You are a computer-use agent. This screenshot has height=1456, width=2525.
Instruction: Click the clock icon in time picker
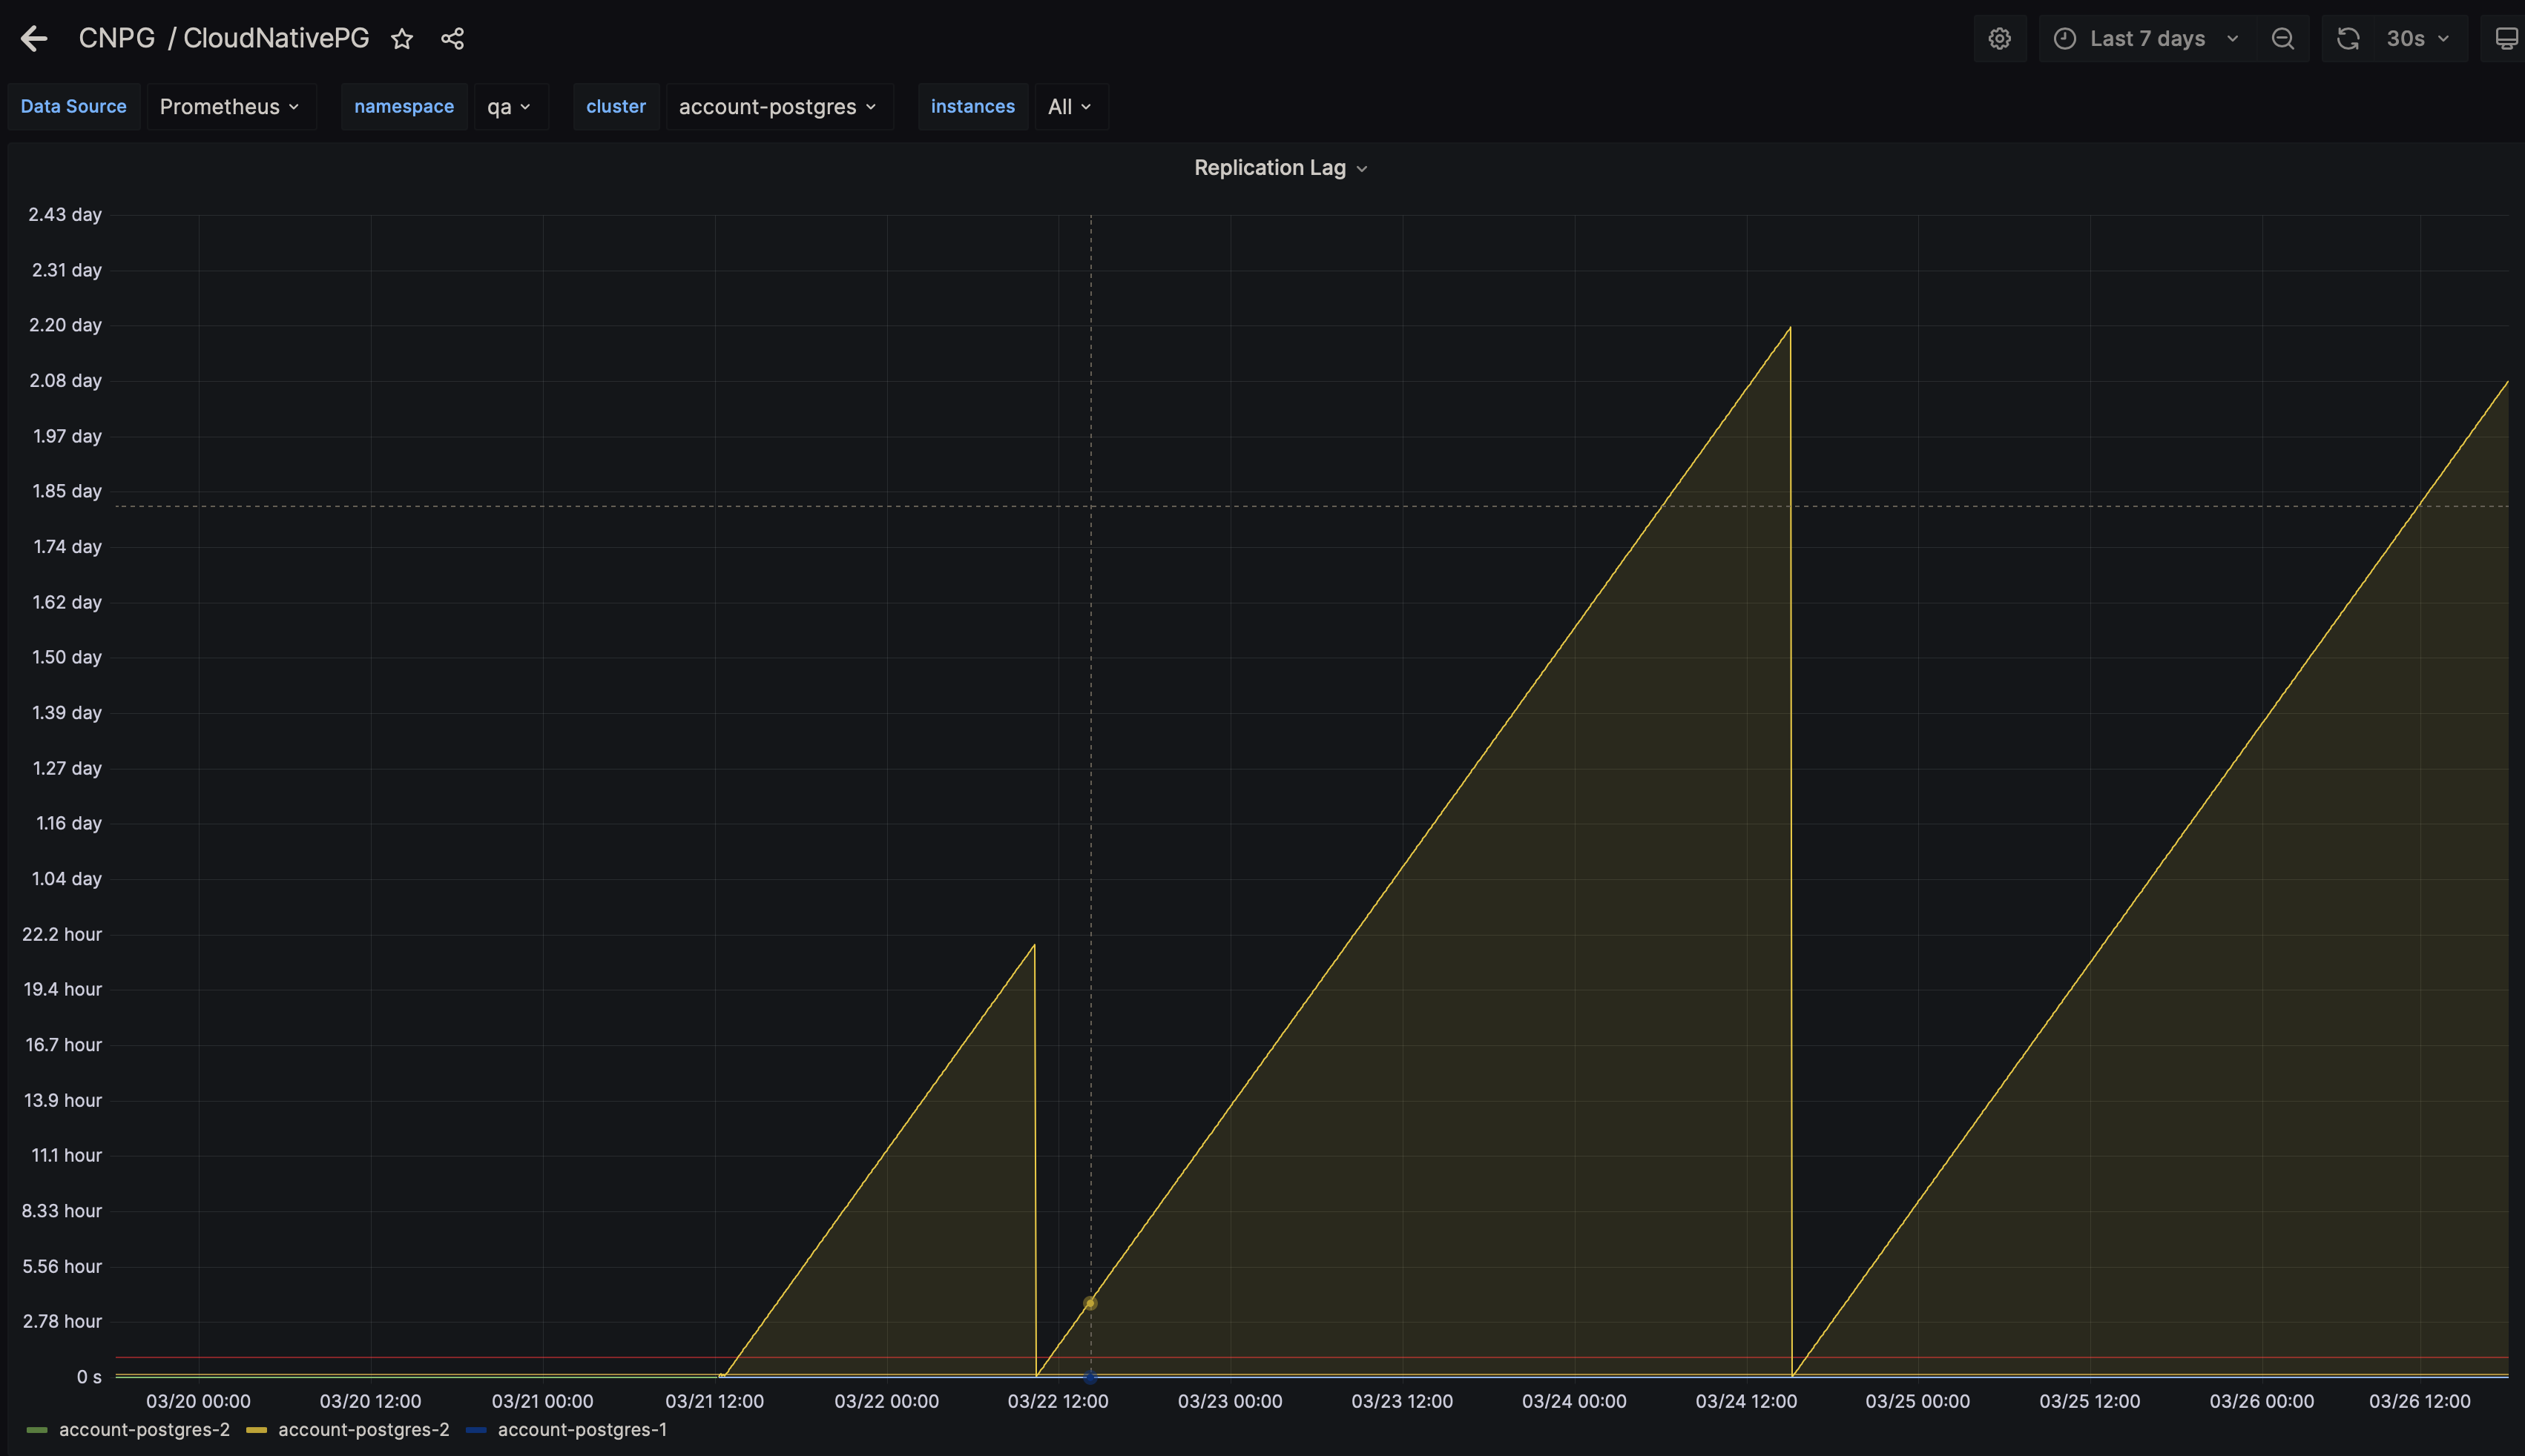point(2064,39)
